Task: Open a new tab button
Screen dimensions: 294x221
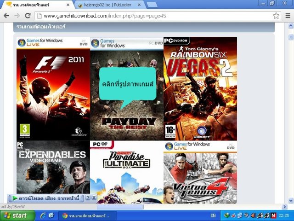Action: pos(152,5)
